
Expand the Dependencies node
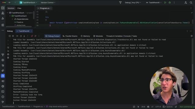click(x=12, y=19)
